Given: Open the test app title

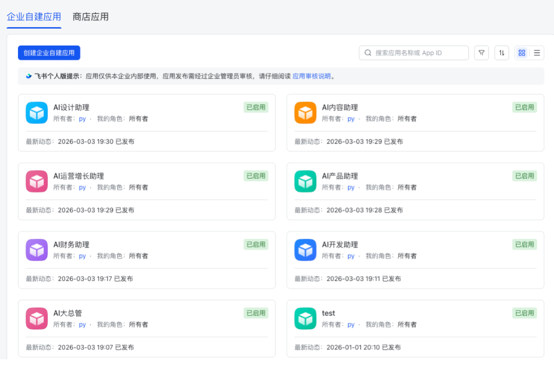Looking at the screenshot, I should pos(329,313).
